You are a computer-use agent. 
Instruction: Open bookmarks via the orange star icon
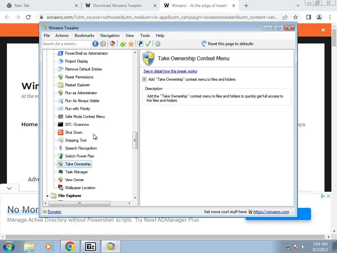pyautogui.click(x=131, y=44)
